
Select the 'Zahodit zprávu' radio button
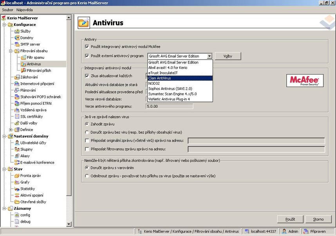[87, 124]
